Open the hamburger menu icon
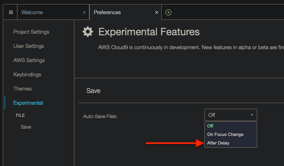 pyautogui.click(x=11, y=13)
